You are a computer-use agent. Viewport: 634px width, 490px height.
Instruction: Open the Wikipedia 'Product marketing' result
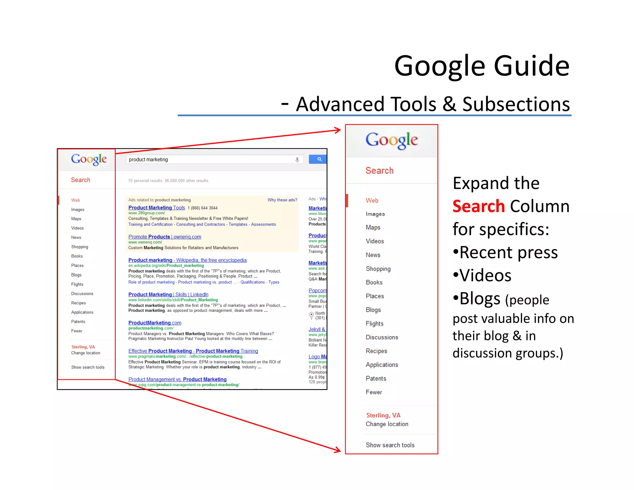[188, 260]
